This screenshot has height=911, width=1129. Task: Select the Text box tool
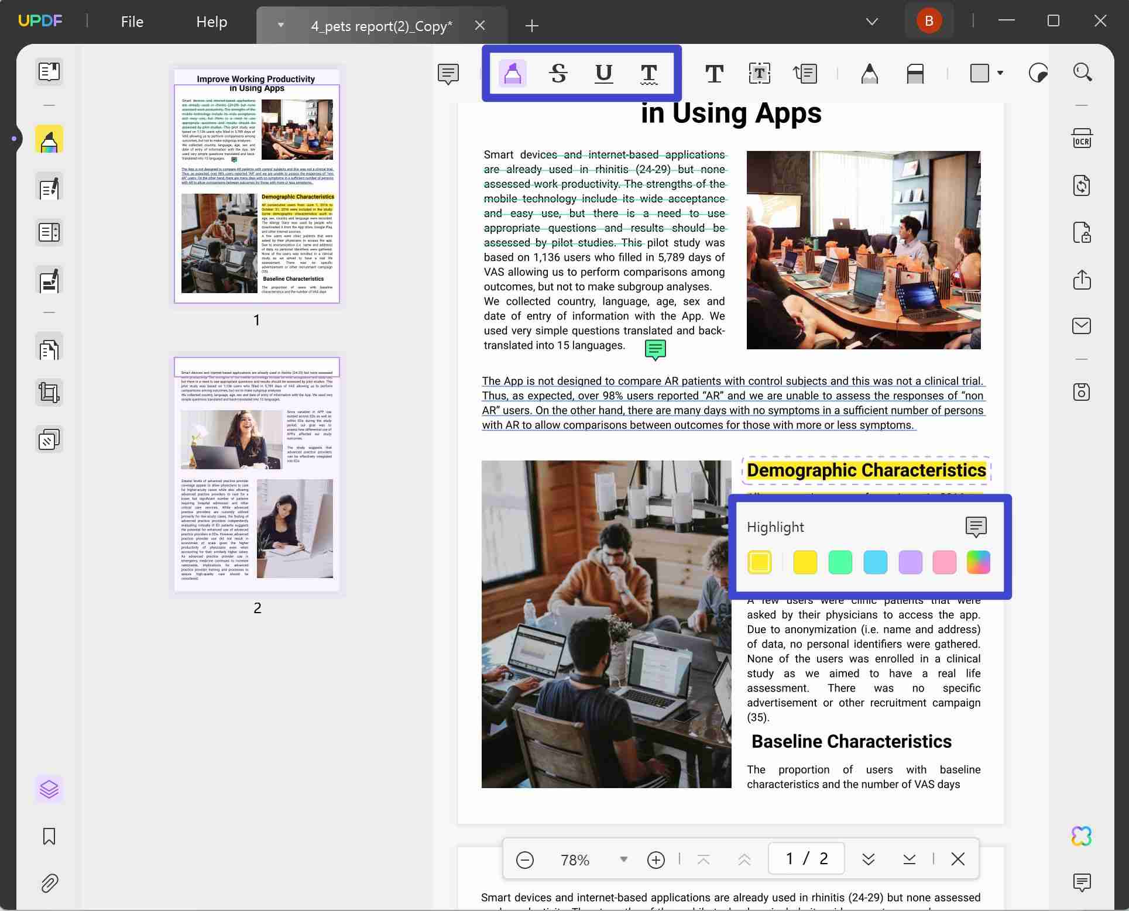pyautogui.click(x=759, y=73)
